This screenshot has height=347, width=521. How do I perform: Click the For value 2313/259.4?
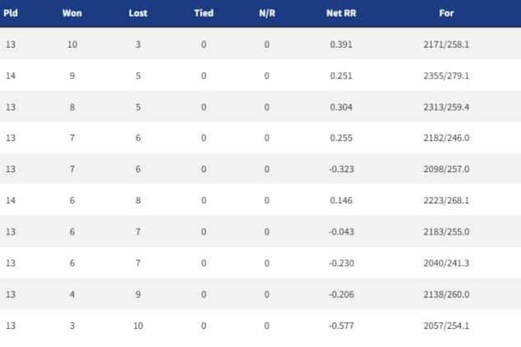coord(446,107)
